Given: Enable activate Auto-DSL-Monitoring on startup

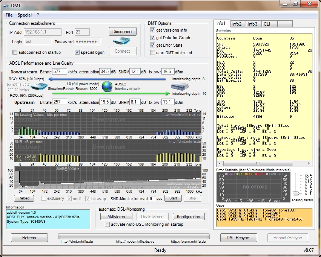Looking at the screenshot, I should [108, 224].
